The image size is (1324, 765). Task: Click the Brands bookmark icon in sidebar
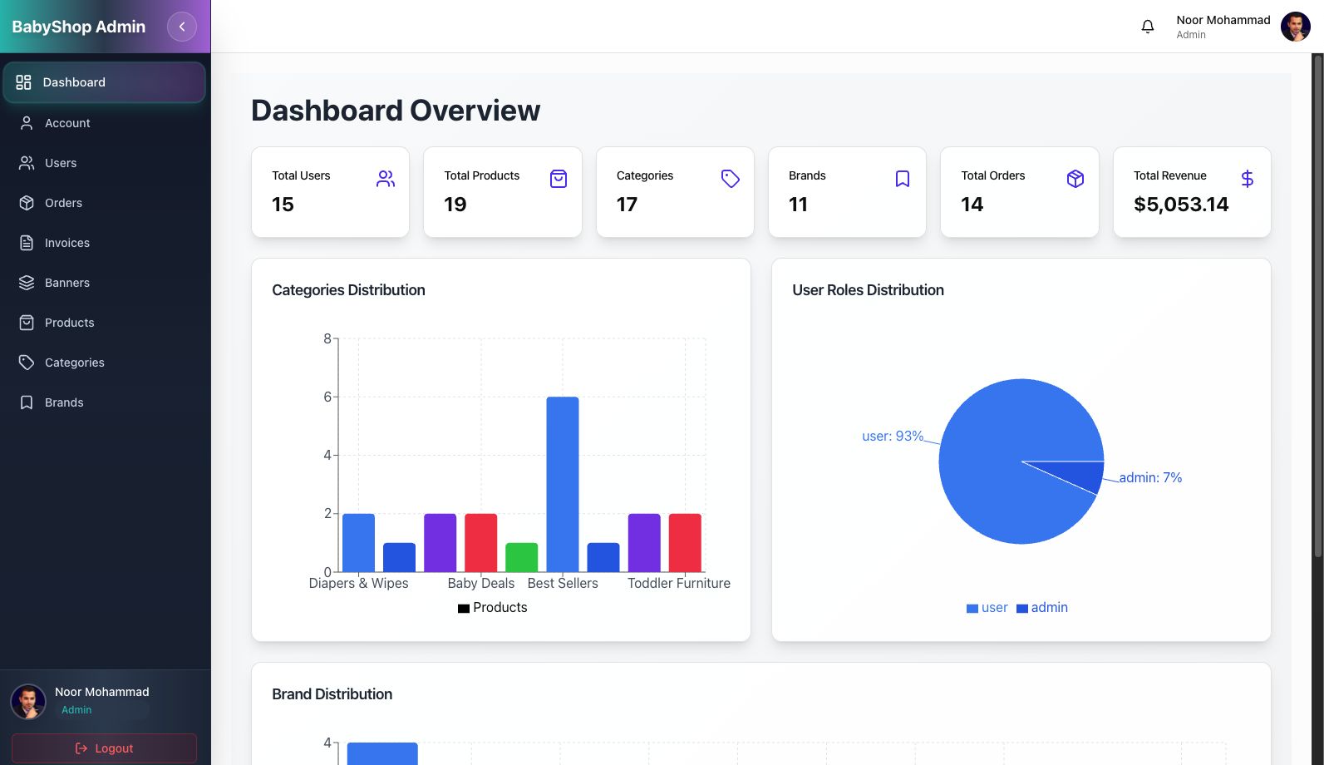pyautogui.click(x=27, y=402)
